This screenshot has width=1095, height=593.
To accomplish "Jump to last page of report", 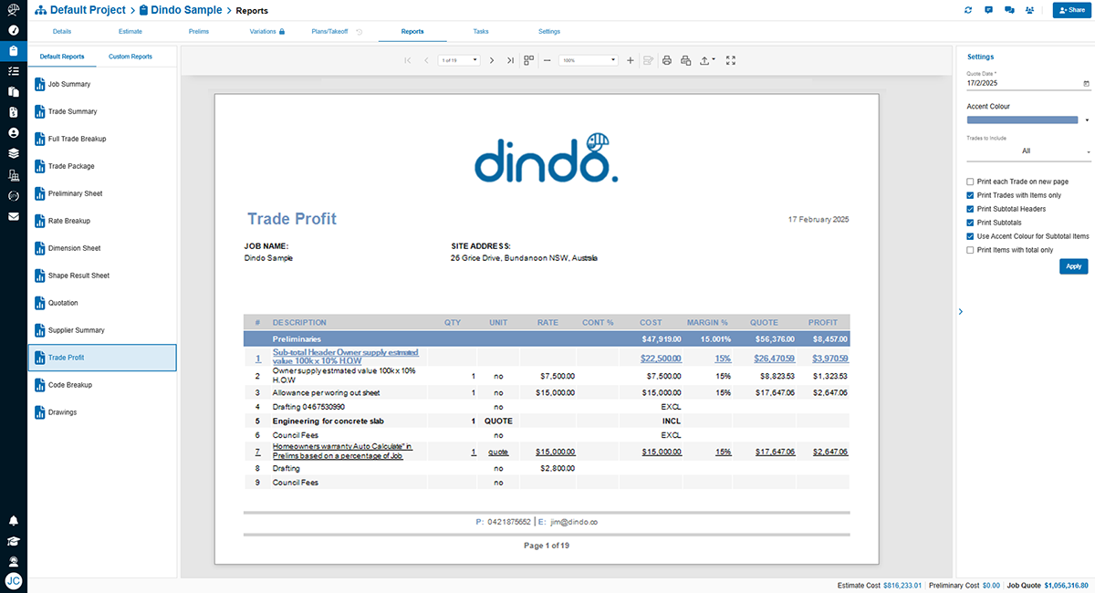I will pyautogui.click(x=510, y=60).
